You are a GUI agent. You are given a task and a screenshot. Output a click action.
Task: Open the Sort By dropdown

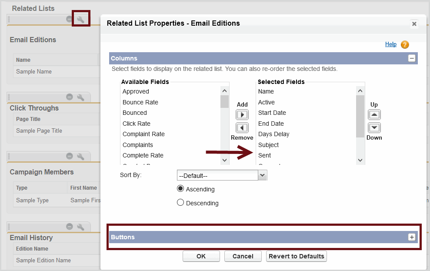(262, 175)
